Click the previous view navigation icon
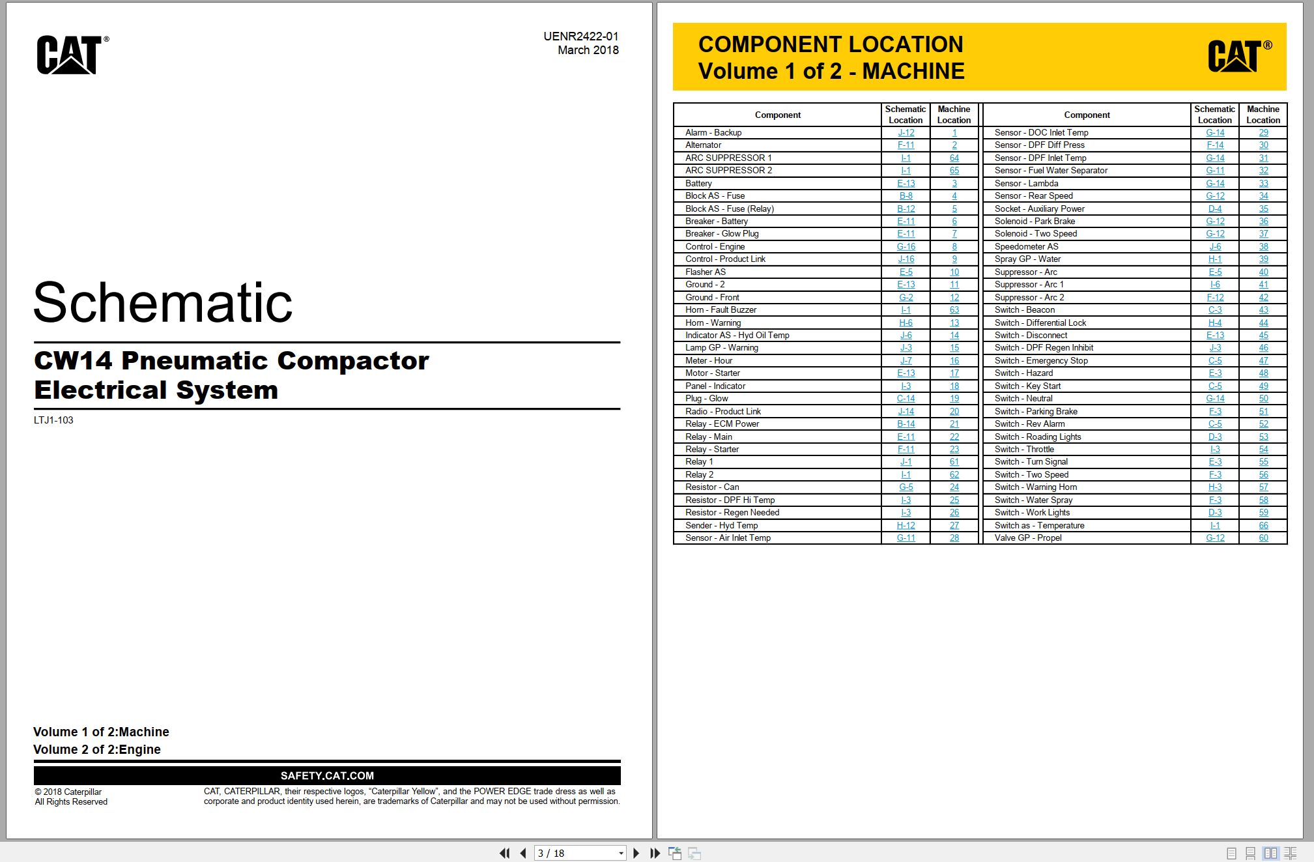 pyautogui.click(x=675, y=853)
